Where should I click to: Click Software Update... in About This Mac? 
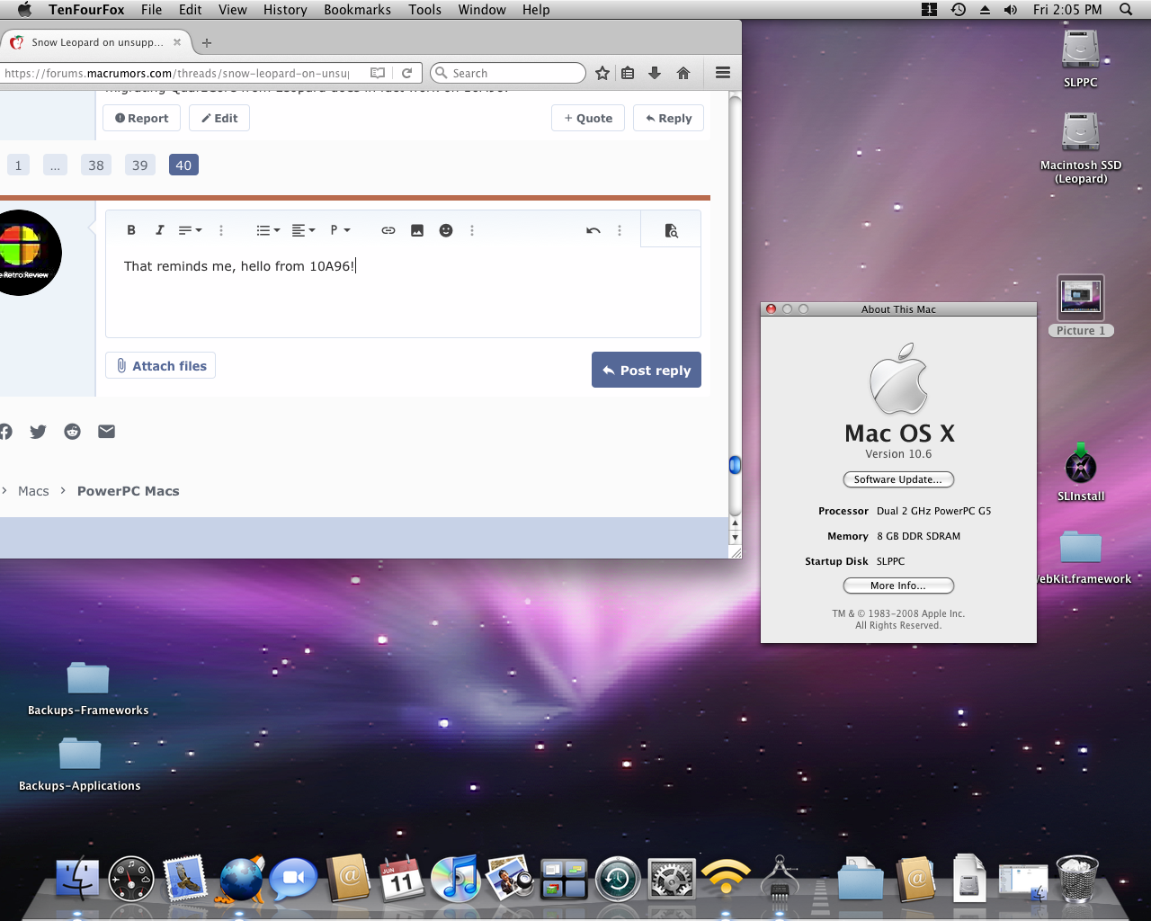point(898,479)
